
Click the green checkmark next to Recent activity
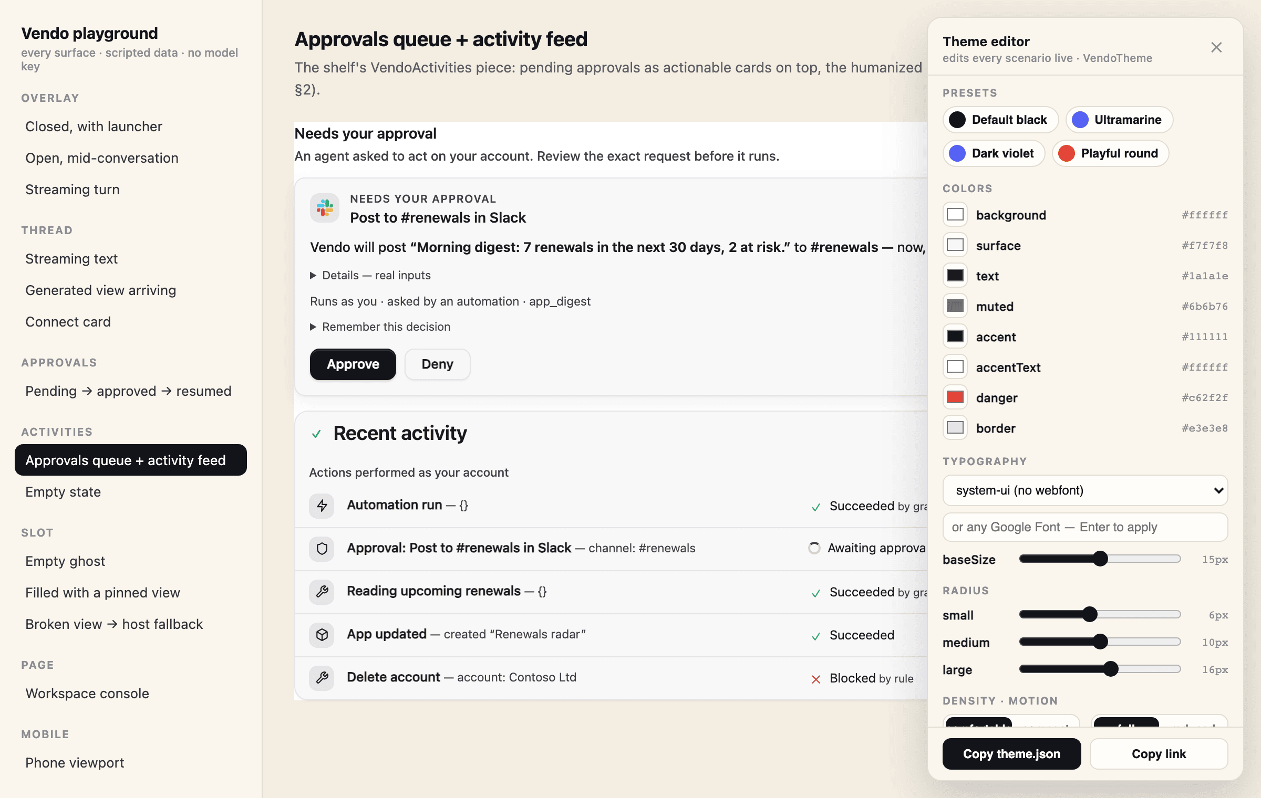pyautogui.click(x=316, y=434)
